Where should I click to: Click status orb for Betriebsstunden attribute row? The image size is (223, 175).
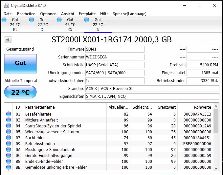9,143
